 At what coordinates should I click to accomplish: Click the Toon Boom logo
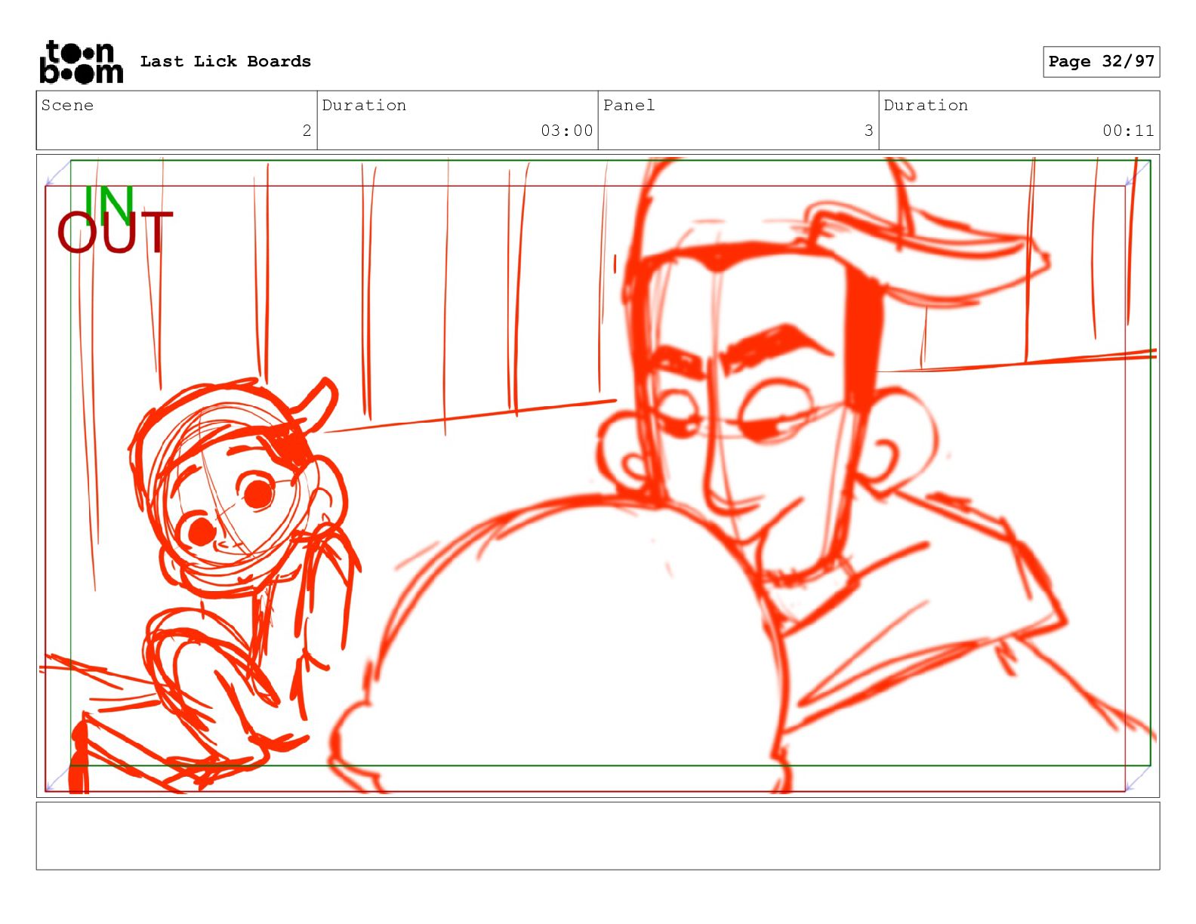point(82,62)
